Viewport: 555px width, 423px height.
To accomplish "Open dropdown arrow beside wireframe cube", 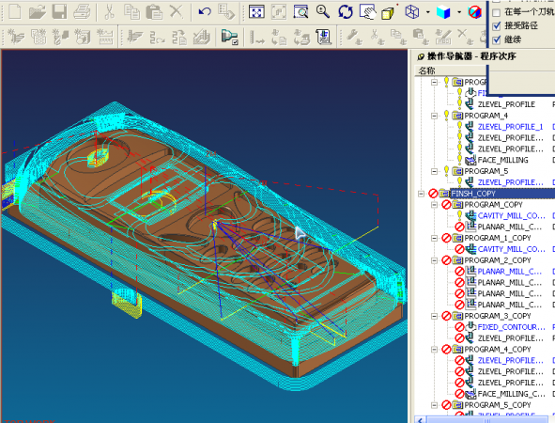I will [x=427, y=12].
